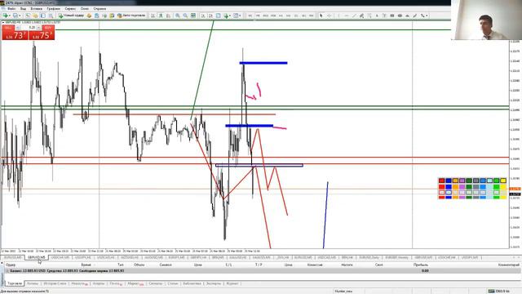This screenshot has width=522, height=294.
Task: Pick the top-row yellow color swatch
Action: (x=503, y=180)
